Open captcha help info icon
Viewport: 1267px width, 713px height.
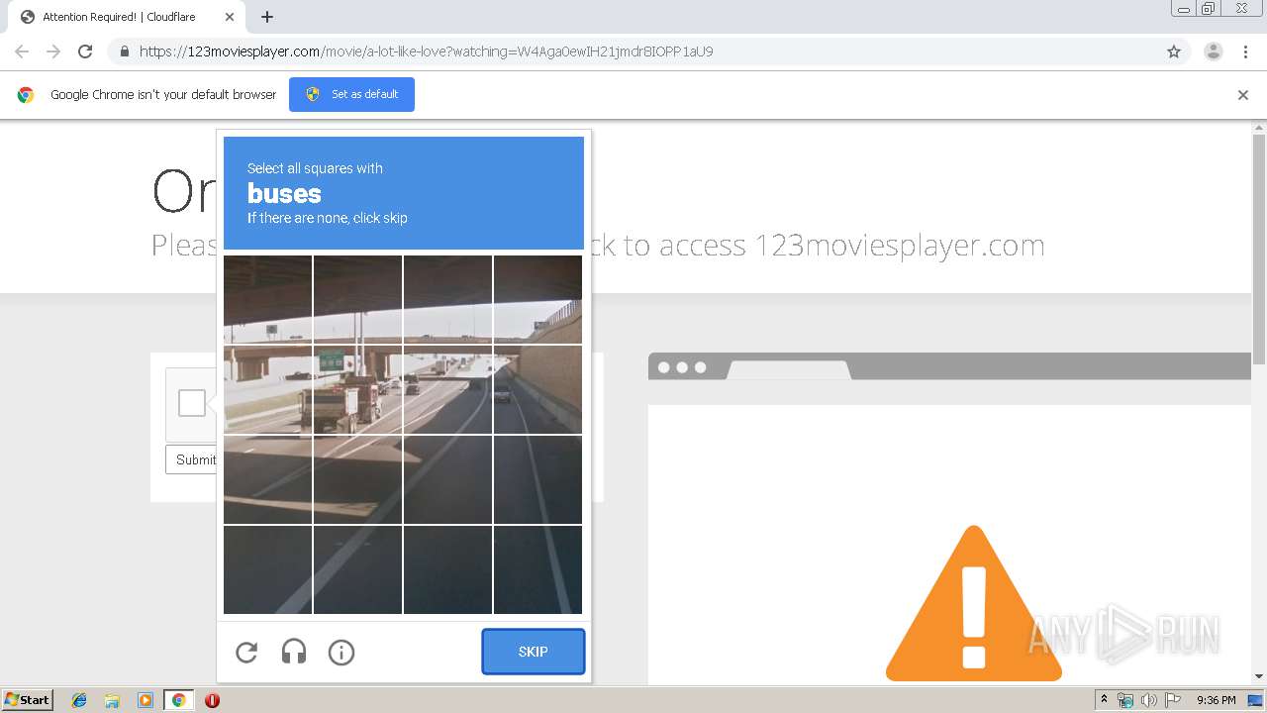point(341,652)
